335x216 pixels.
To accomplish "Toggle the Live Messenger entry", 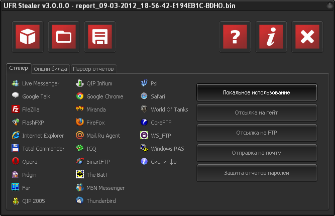I will 36,83.
